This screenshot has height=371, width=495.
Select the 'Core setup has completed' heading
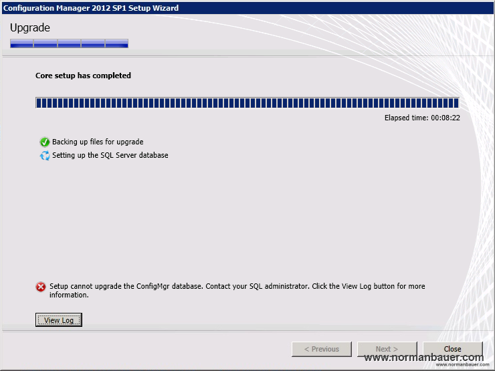point(83,76)
